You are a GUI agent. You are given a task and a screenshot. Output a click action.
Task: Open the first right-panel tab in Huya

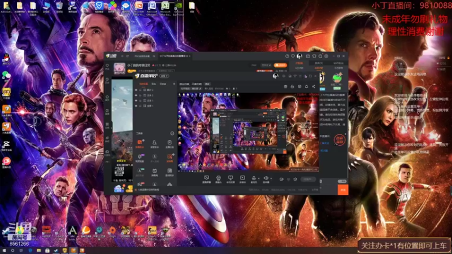tap(299, 63)
